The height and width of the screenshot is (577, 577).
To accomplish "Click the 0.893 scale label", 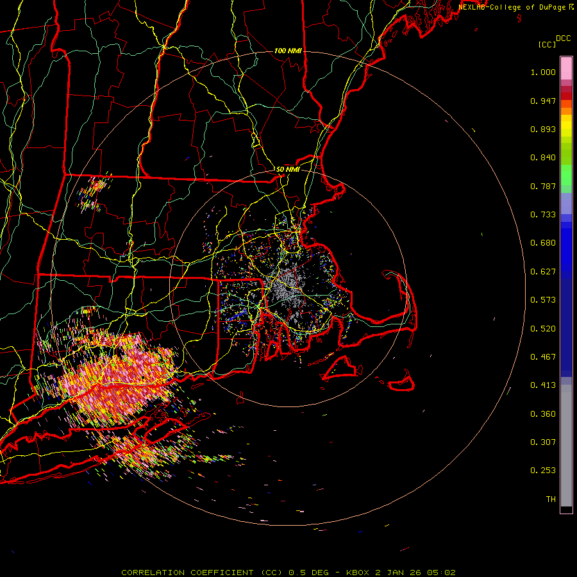I will click(x=543, y=129).
